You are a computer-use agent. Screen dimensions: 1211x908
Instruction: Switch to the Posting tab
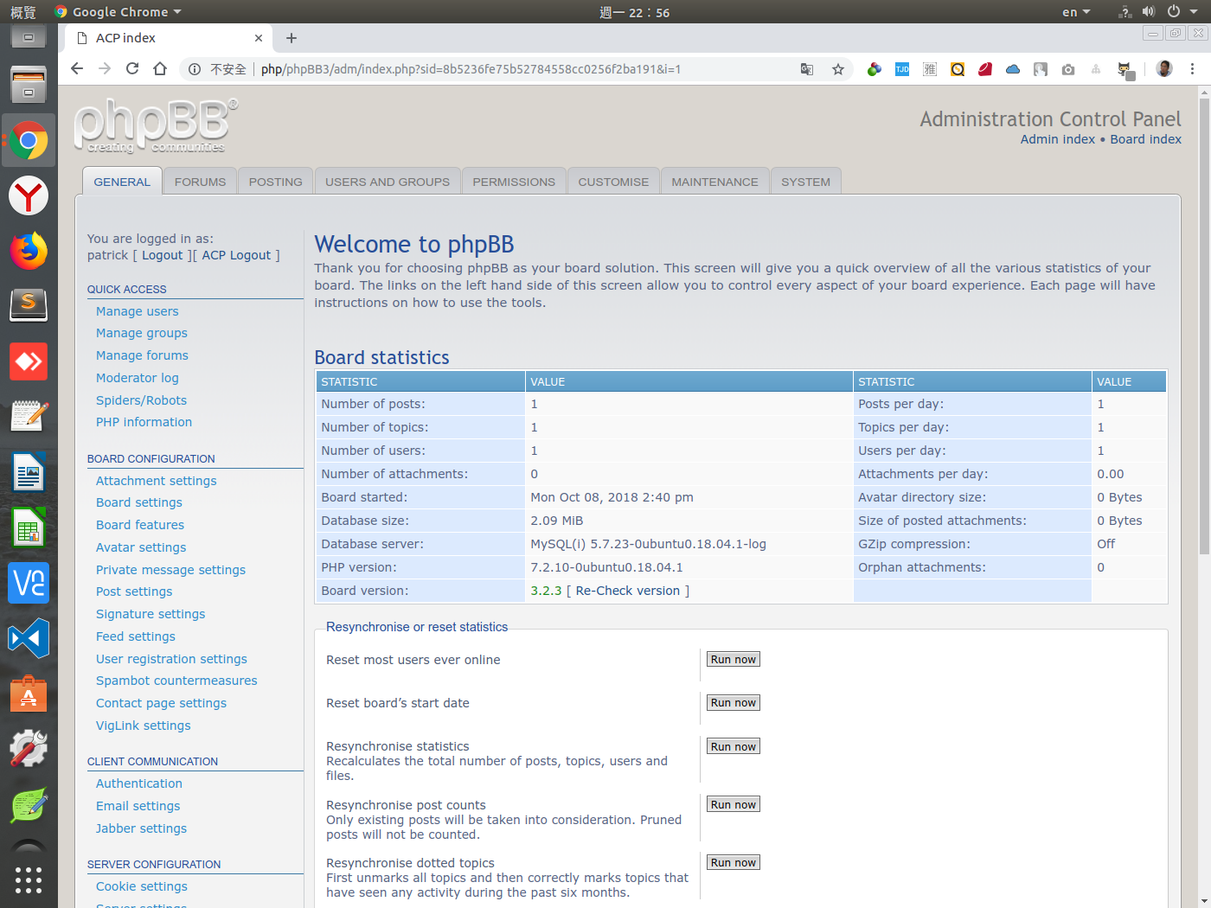[276, 182]
